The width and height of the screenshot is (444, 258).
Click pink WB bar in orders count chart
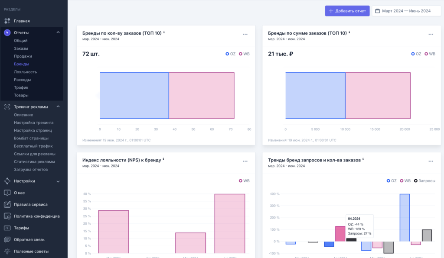[202, 96]
